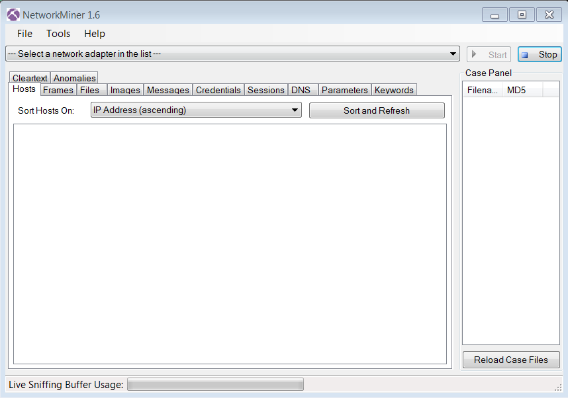Click the Reload Case Files button
Image resolution: width=568 pixels, height=398 pixels.
(511, 360)
